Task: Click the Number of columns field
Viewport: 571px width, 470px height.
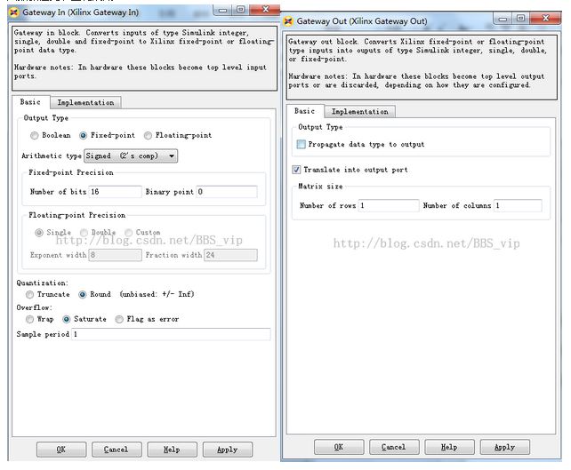Action: click(518, 205)
